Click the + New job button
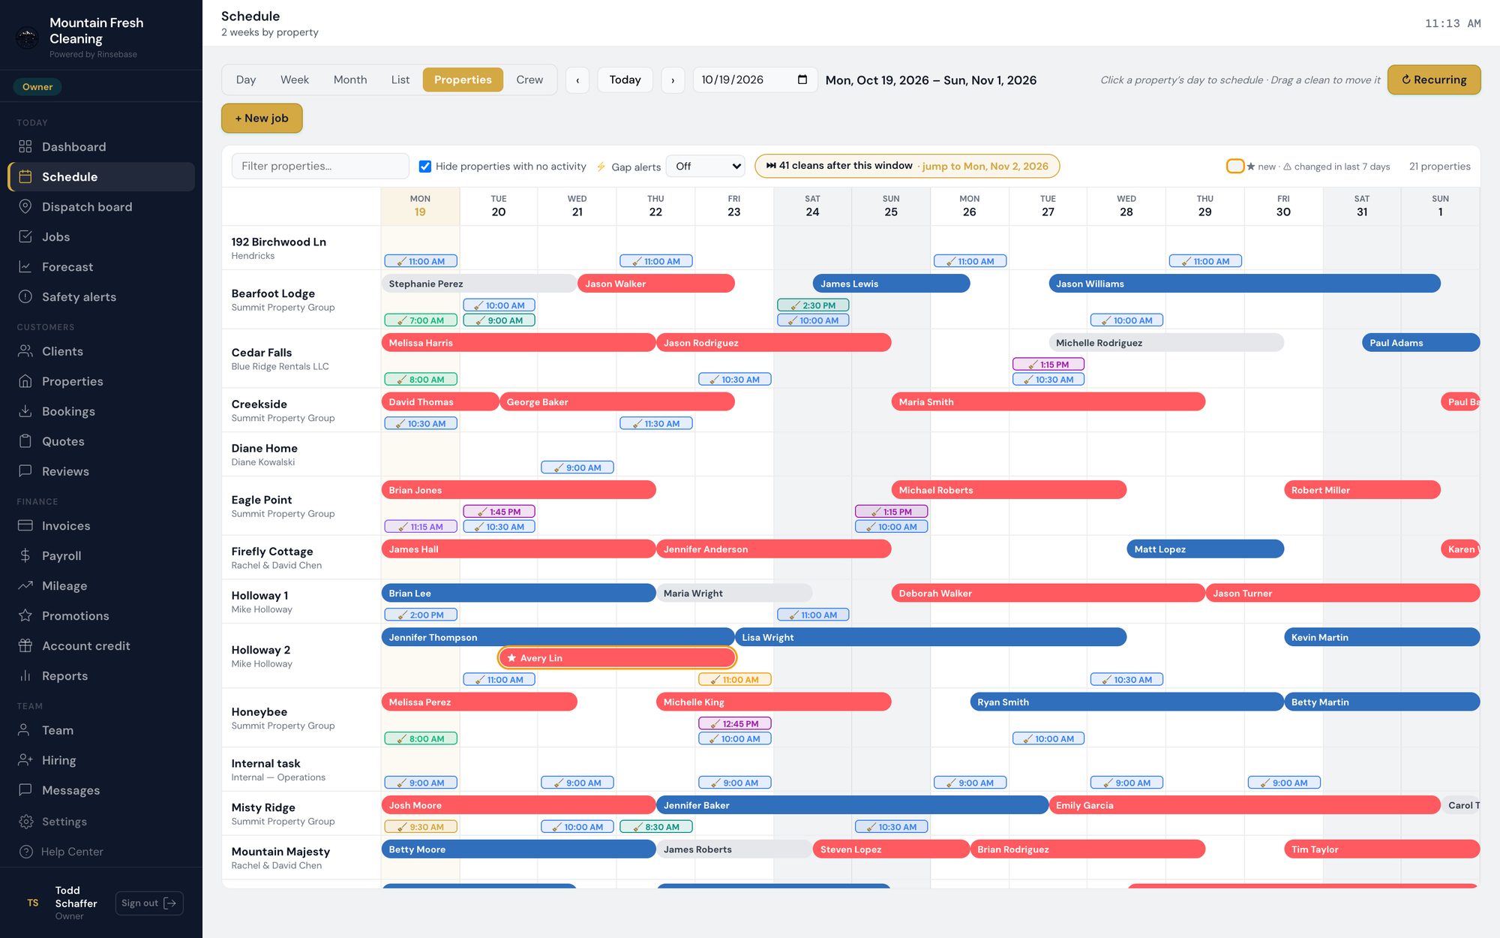This screenshot has height=938, width=1500. pos(262,119)
